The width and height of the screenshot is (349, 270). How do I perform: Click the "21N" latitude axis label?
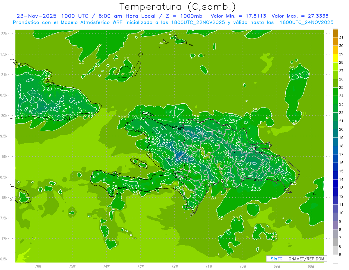4,75
